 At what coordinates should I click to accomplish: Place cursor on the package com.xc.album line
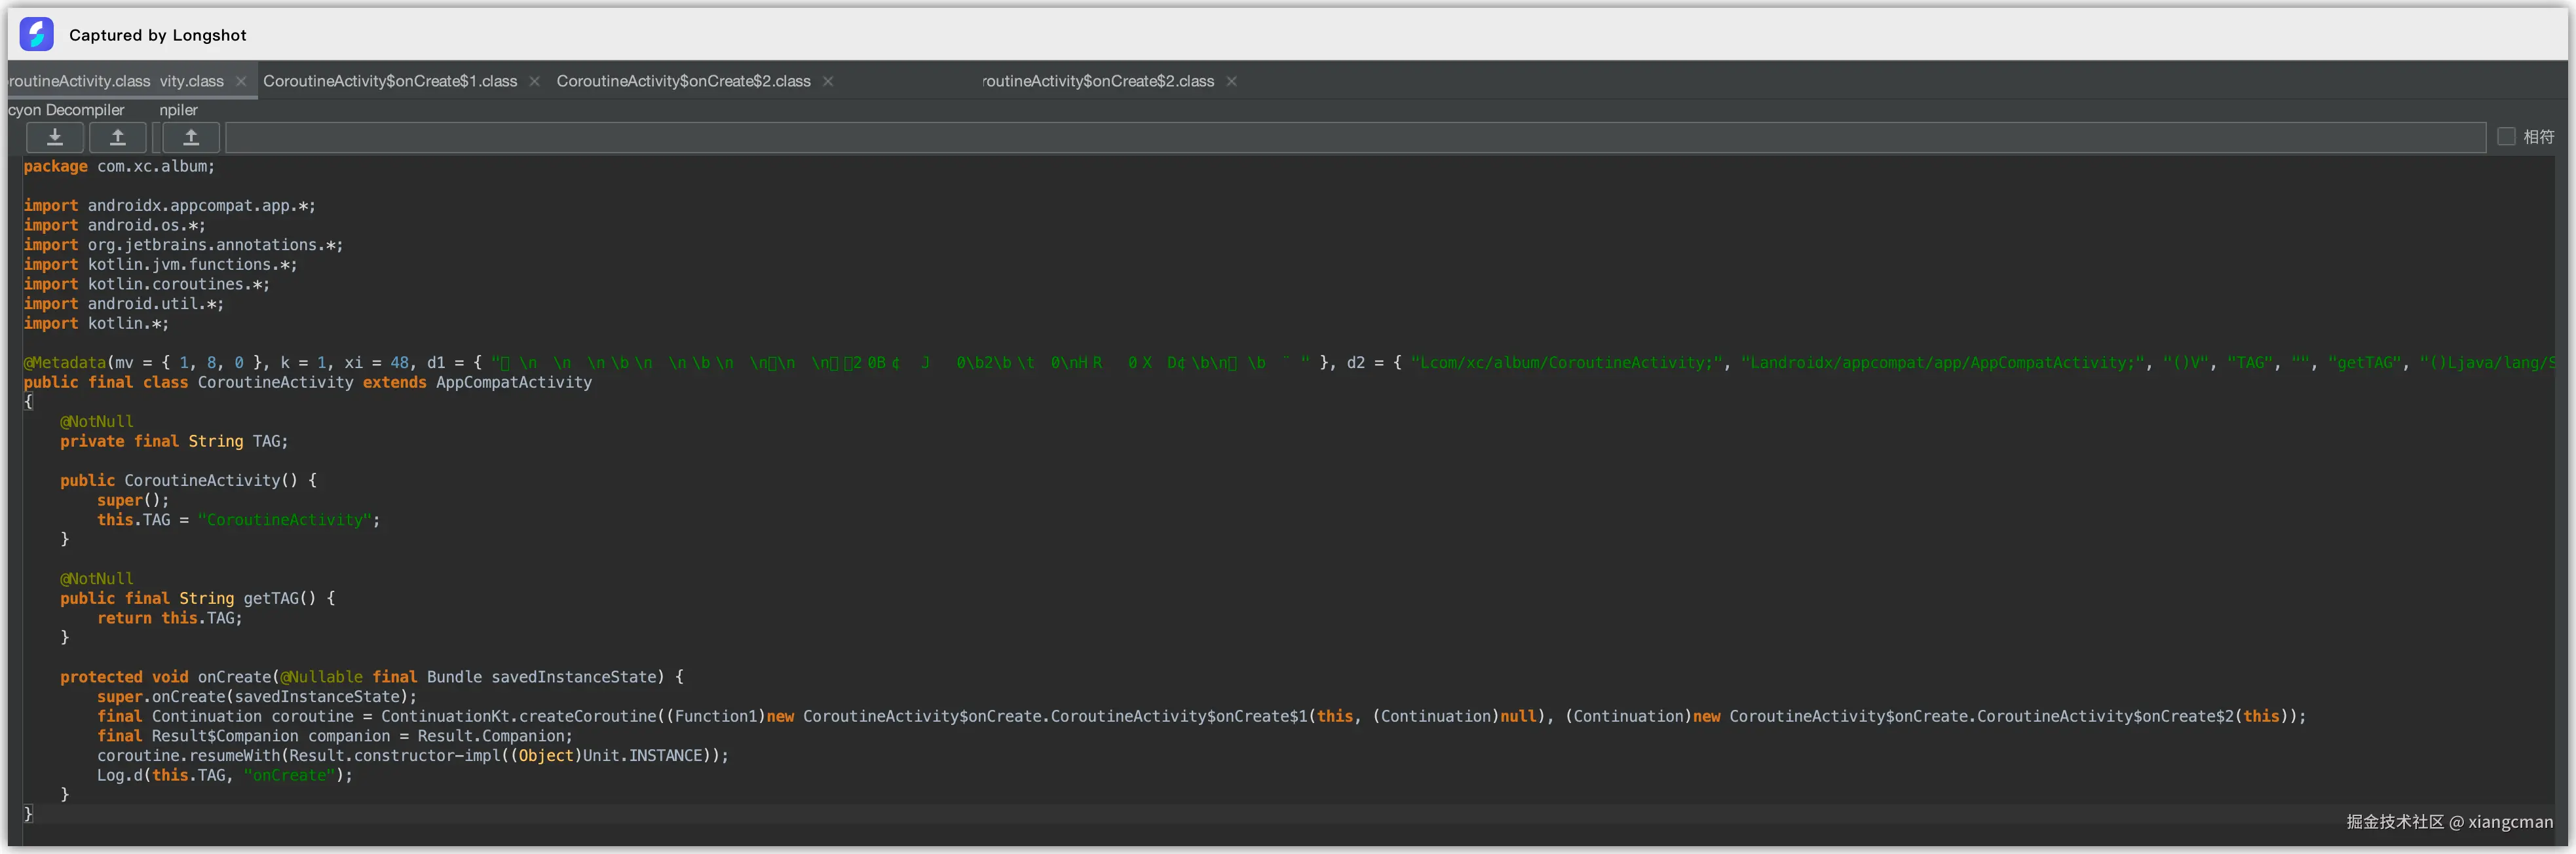(x=120, y=167)
